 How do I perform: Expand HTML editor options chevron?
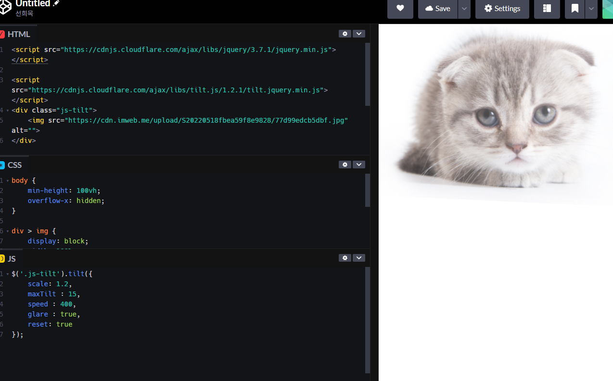(x=359, y=34)
